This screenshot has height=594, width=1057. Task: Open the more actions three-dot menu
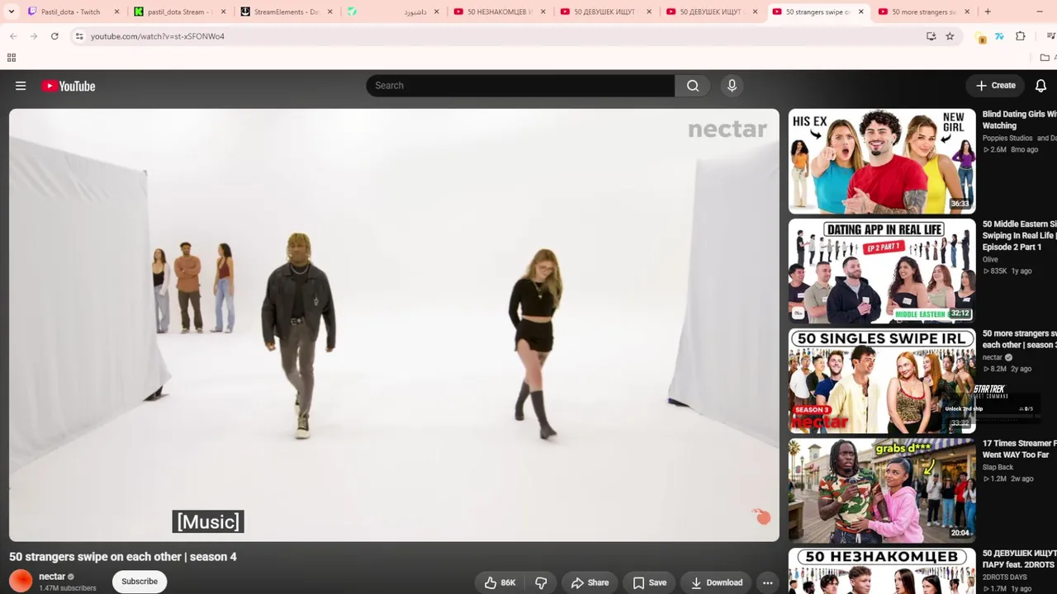pos(768,582)
